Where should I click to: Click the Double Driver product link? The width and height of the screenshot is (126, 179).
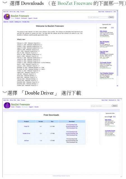pyautogui.click(x=26, y=133)
